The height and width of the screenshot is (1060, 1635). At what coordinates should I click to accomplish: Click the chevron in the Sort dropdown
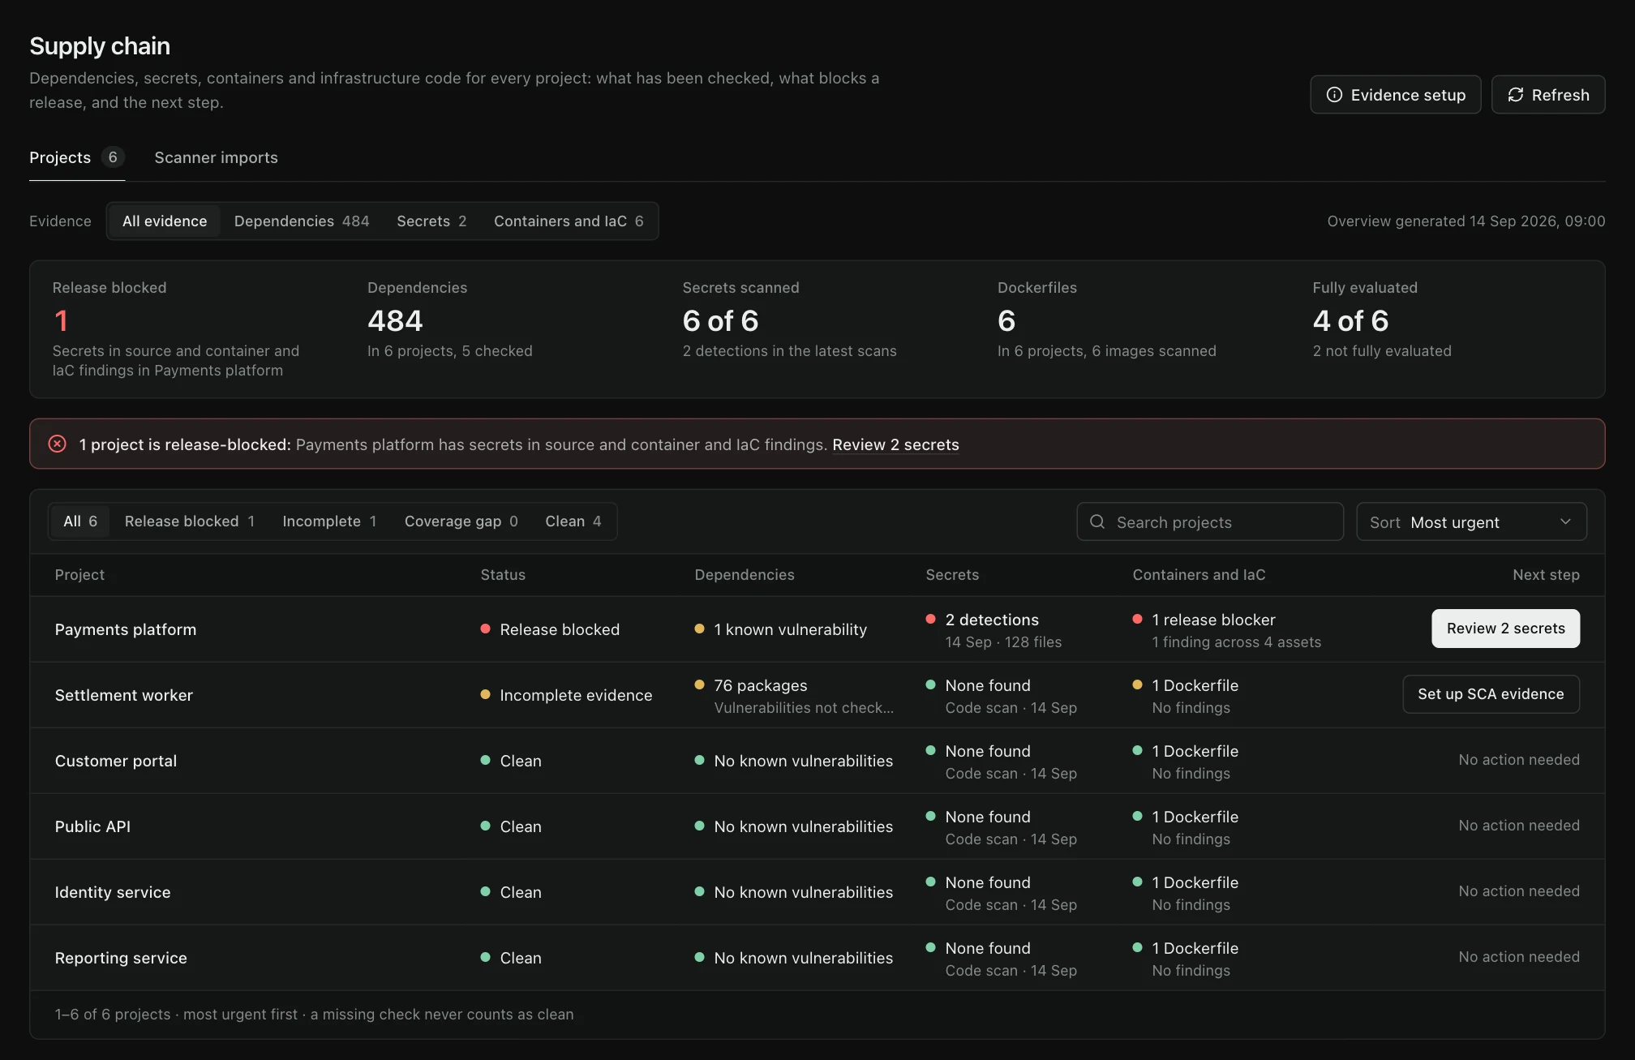pos(1565,521)
